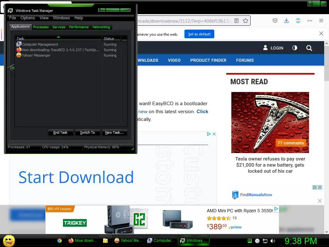This screenshot has height=247, width=329.
Task: Open the LOGIN link on TechSpot
Action: 277,48
